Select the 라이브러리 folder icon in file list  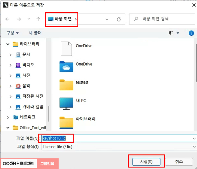[x=66, y=123]
